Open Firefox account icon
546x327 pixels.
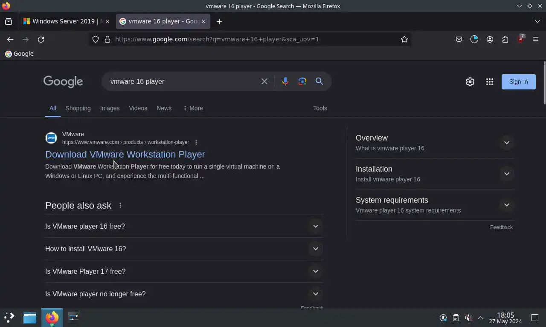(x=490, y=39)
